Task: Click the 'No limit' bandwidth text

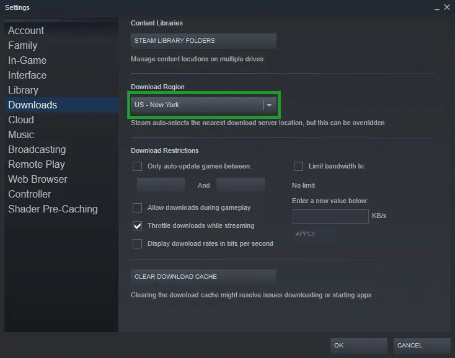Action: coord(303,186)
